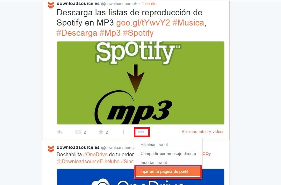This screenshot has height=185, width=281.
Task: Open tweet analytics bar icon
Action: pyautogui.click(x=123, y=132)
